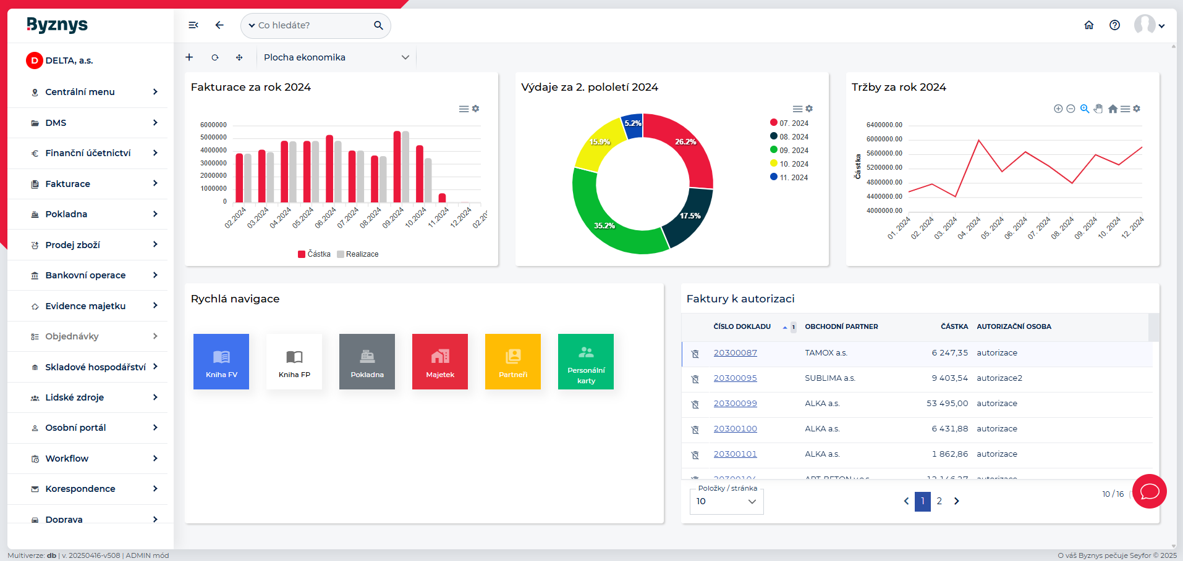Open the Workflow sidebar menu

67,459
